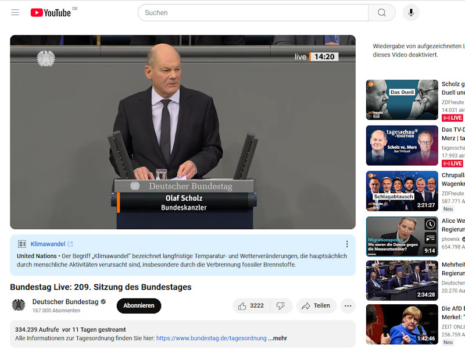Image resolution: width=465 pixels, height=349 pixels.
Task: Click the 3222 like count
Action: [x=257, y=306]
